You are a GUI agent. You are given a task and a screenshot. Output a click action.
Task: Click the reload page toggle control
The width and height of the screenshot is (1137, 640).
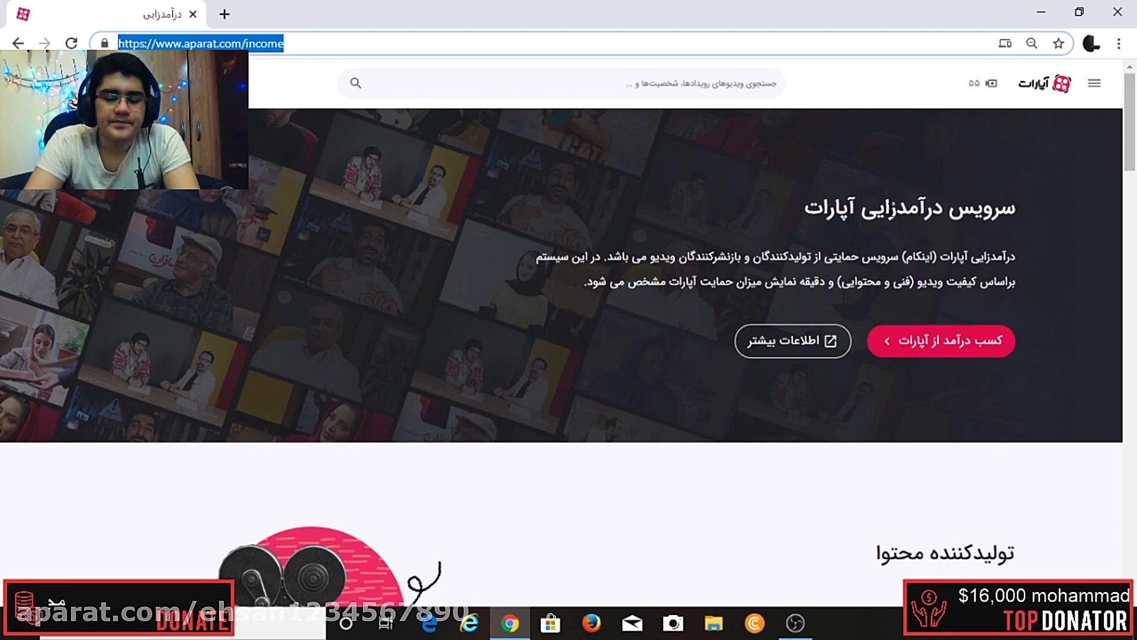[71, 43]
